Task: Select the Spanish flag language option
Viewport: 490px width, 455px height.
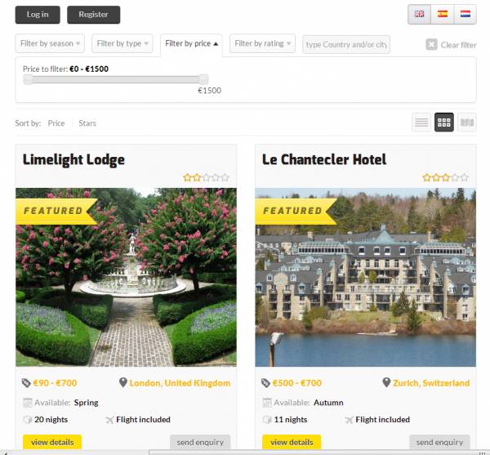Action: point(442,14)
